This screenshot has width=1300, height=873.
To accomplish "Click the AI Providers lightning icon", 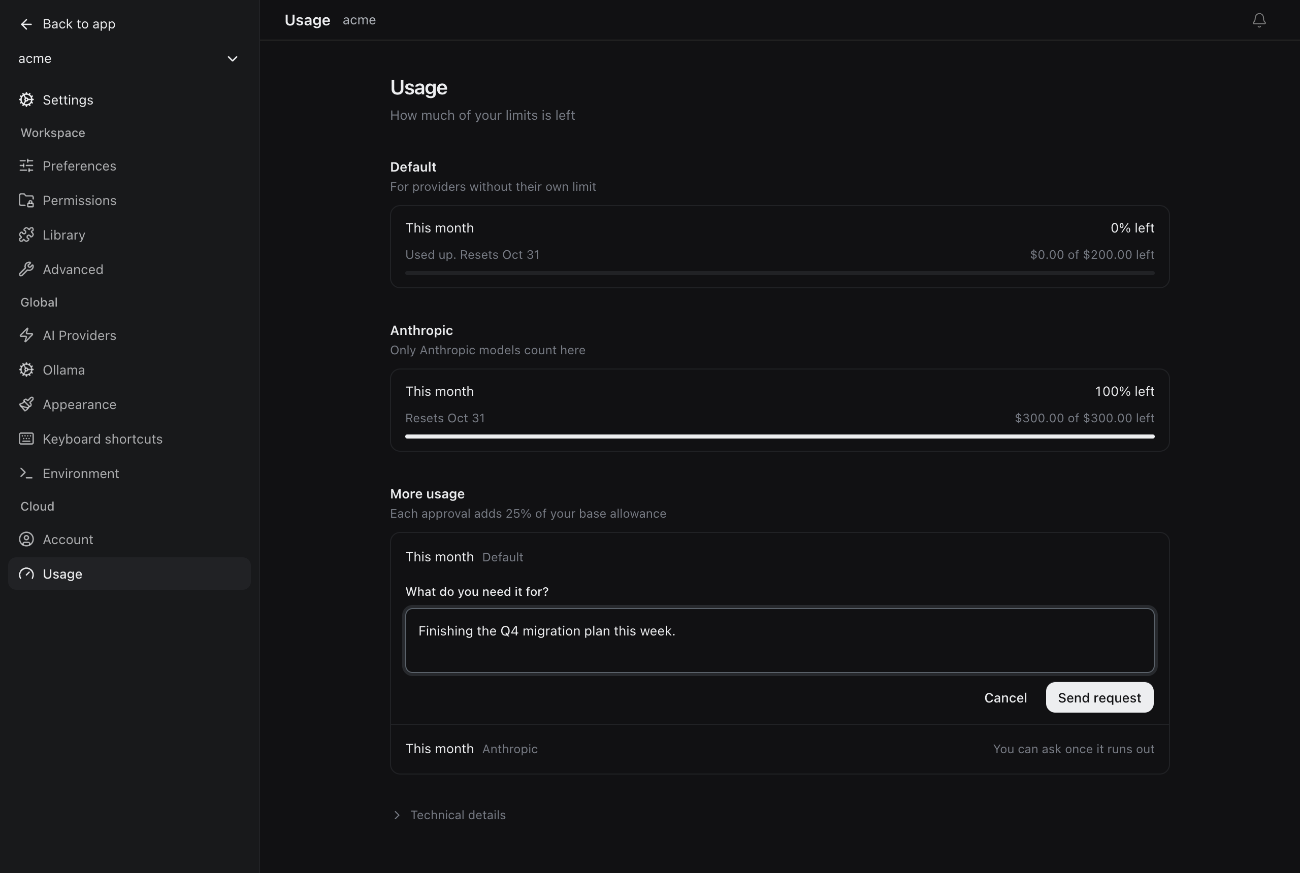I will pyautogui.click(x=26, y=335).
